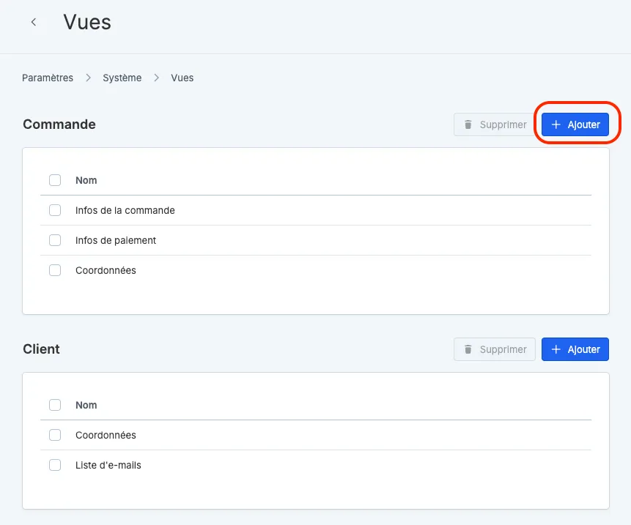Open the Liste d'e-mails view

(x=108, y=465)
